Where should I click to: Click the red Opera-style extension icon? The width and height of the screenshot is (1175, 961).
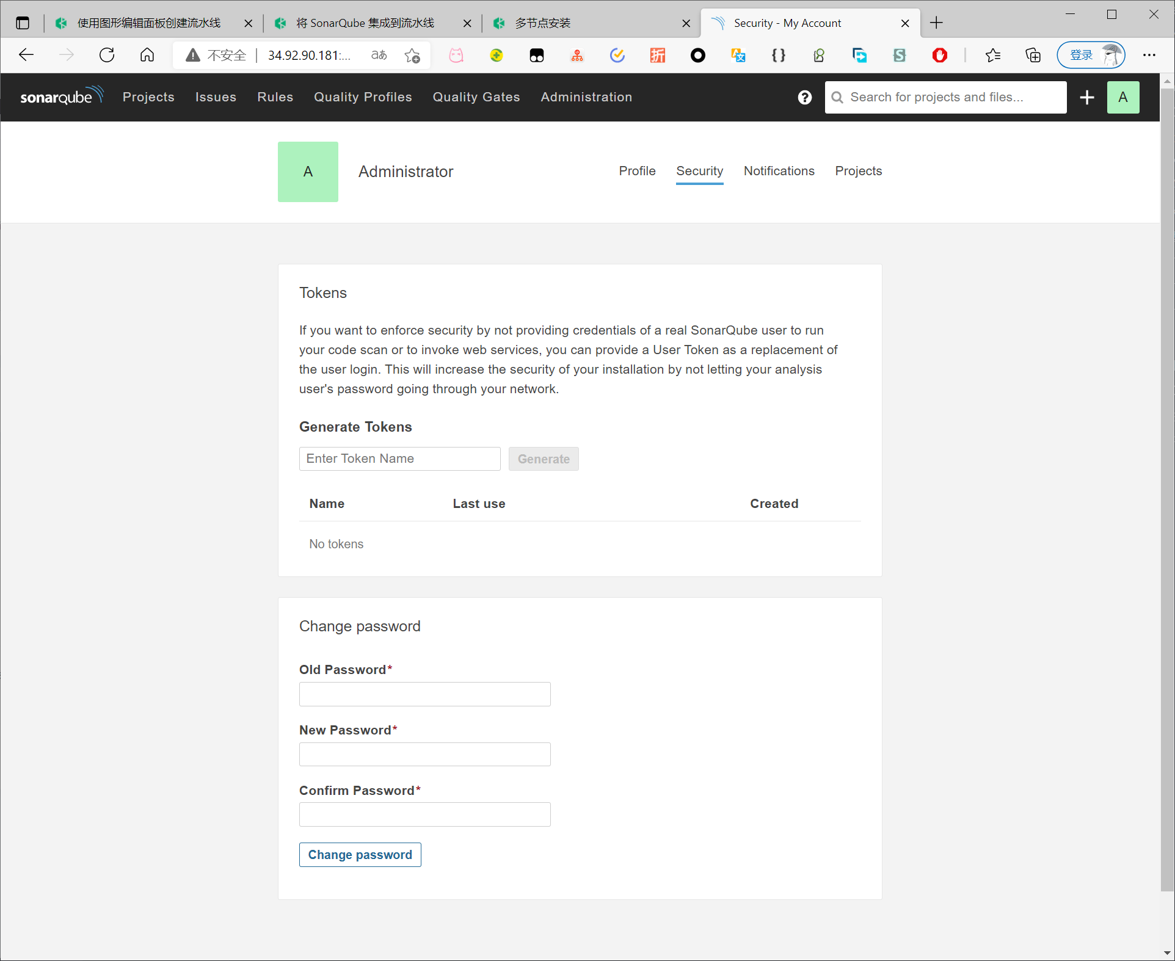click(x=939, y=56)
